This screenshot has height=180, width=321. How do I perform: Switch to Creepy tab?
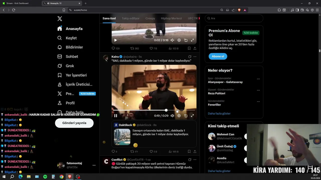150,18
